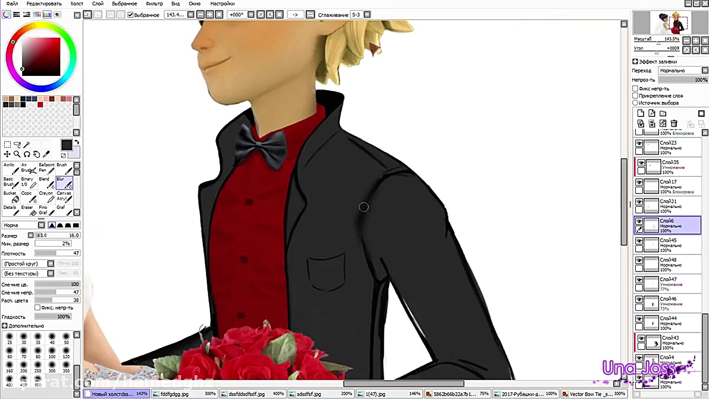Create a new layer folder
709x399 pixels.
(x=663, y=114)
